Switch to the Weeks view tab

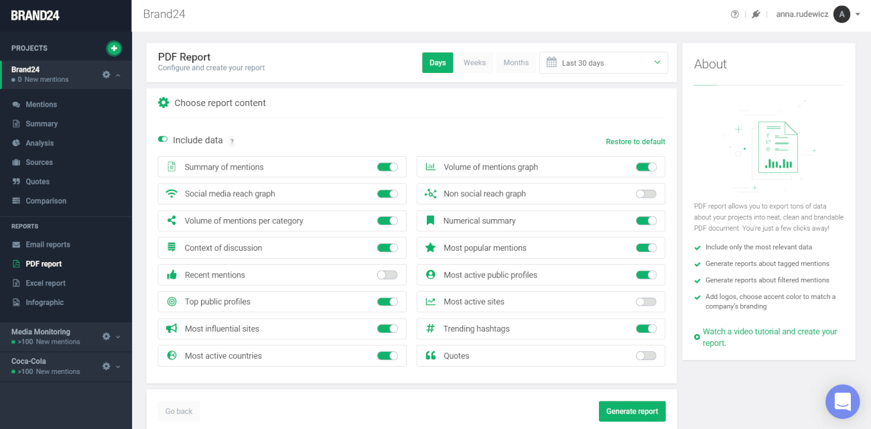(x=474, y=62)
